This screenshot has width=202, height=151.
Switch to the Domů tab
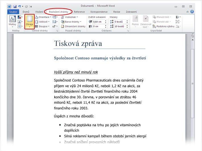(26, 12)
